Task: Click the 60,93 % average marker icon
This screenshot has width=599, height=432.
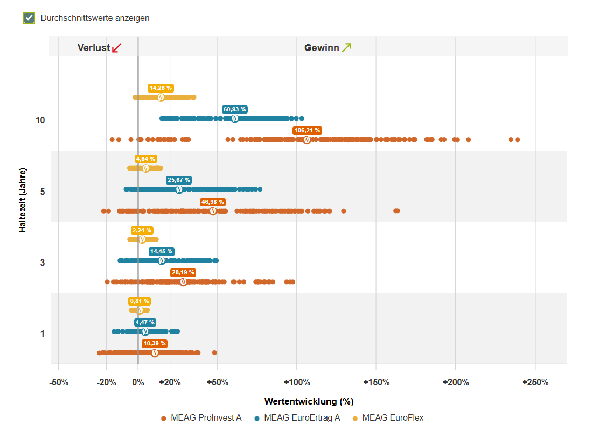Action: click(x=235, y=118)
